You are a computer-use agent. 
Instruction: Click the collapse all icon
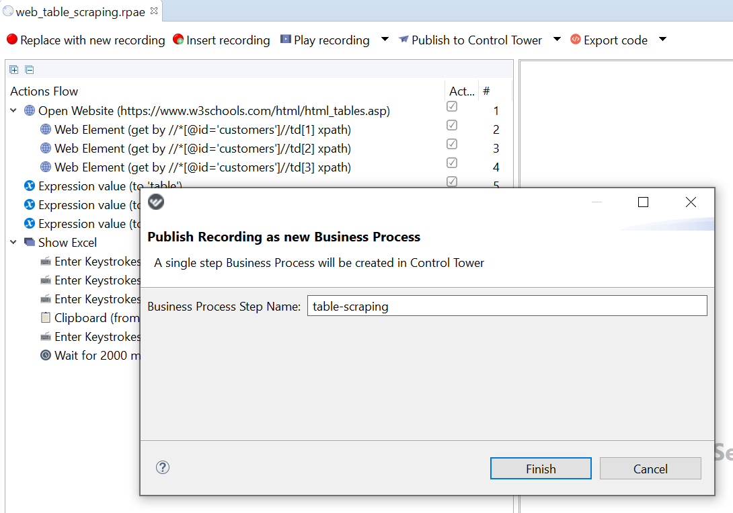(30, 70)
